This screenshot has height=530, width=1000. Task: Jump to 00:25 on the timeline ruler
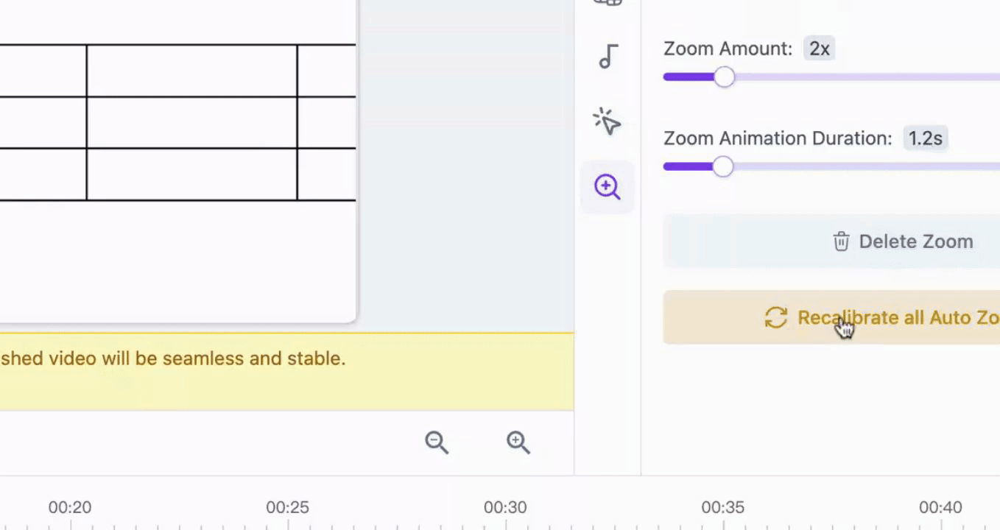(x=287, y=507)
